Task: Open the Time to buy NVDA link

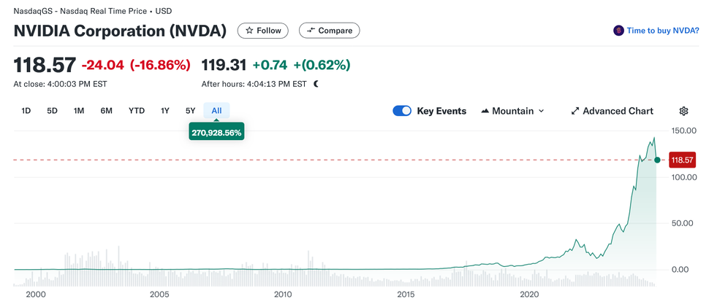Action: [663, 31]
